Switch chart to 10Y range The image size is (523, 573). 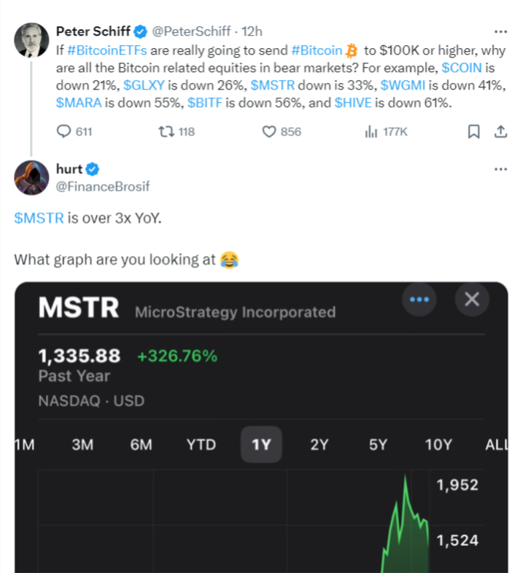pos(438,445)
